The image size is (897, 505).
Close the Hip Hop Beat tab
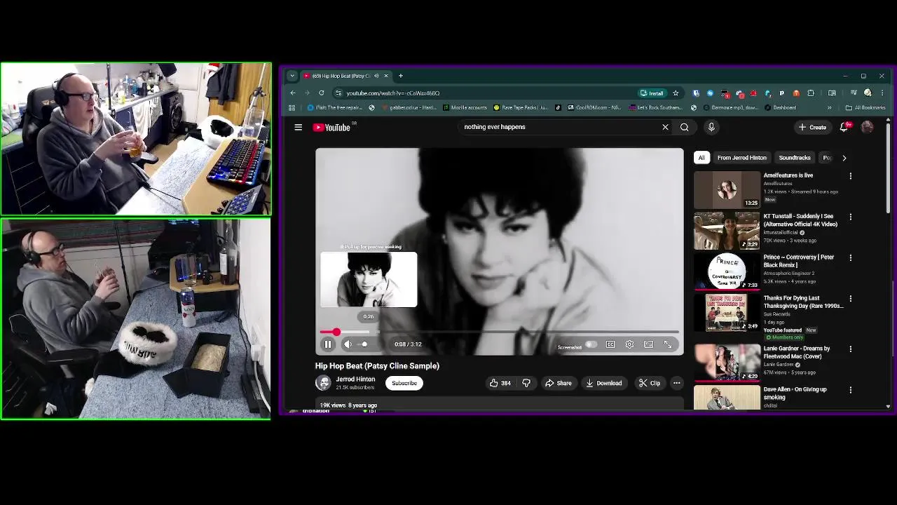385,76
